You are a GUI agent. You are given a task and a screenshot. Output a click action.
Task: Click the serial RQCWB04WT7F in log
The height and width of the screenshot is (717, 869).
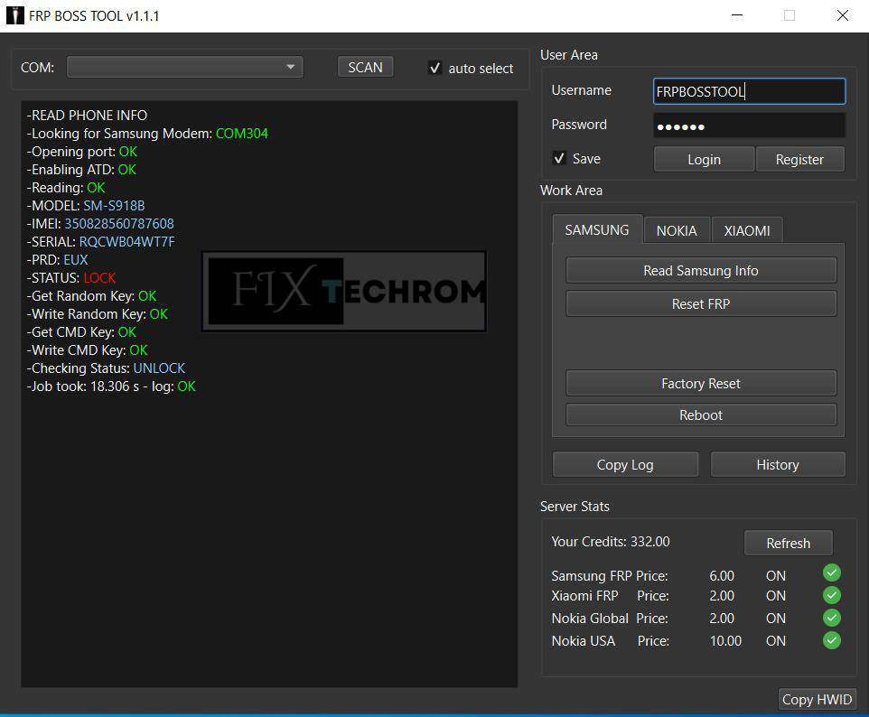pyautogui.click(x=126, y=242)
